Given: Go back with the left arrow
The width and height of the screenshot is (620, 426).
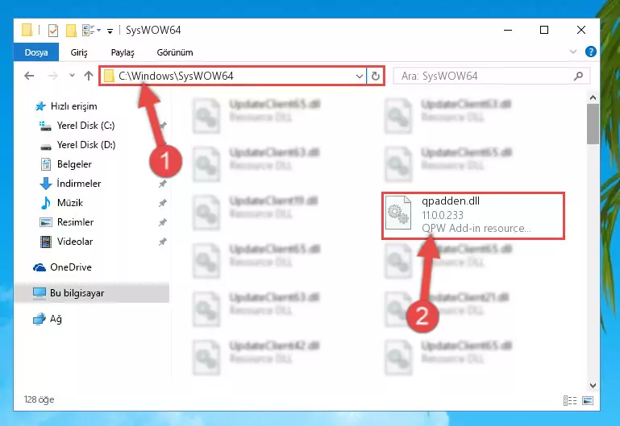Looking at the screenshot, I should [29, 76].
